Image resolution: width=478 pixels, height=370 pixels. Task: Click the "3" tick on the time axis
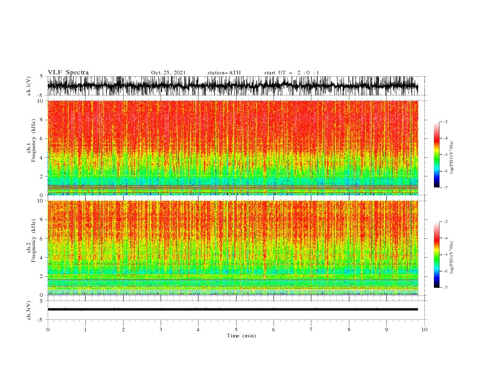click(161, 329)
